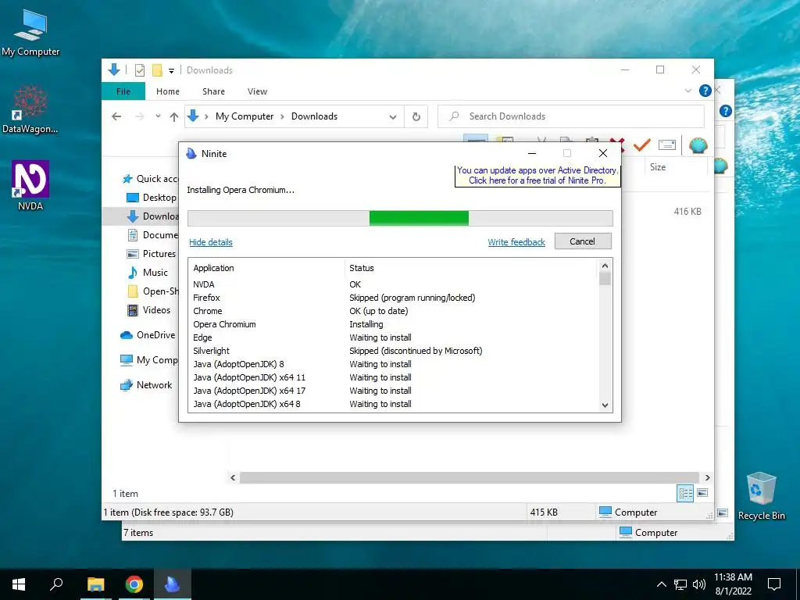Expand the Explorer ribbon chevron
800x600 pixels.
687,91
